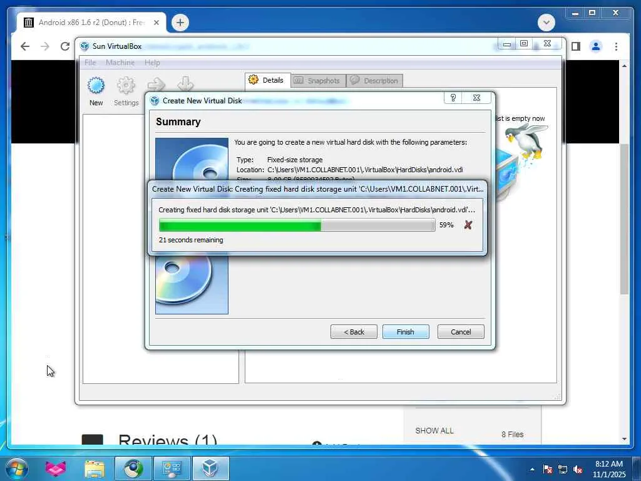Click the Finish button

tap(406, 332)
